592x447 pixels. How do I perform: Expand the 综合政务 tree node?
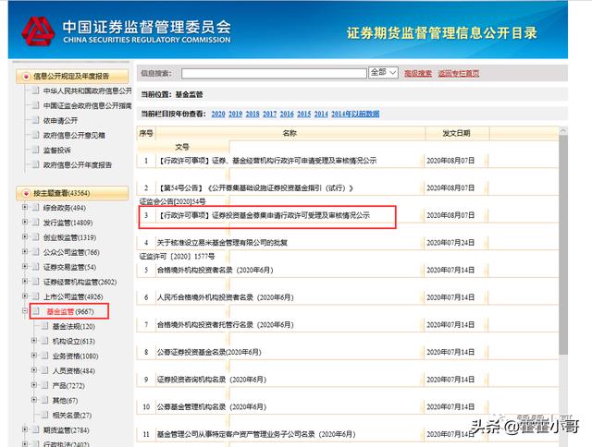click(25, 207)
